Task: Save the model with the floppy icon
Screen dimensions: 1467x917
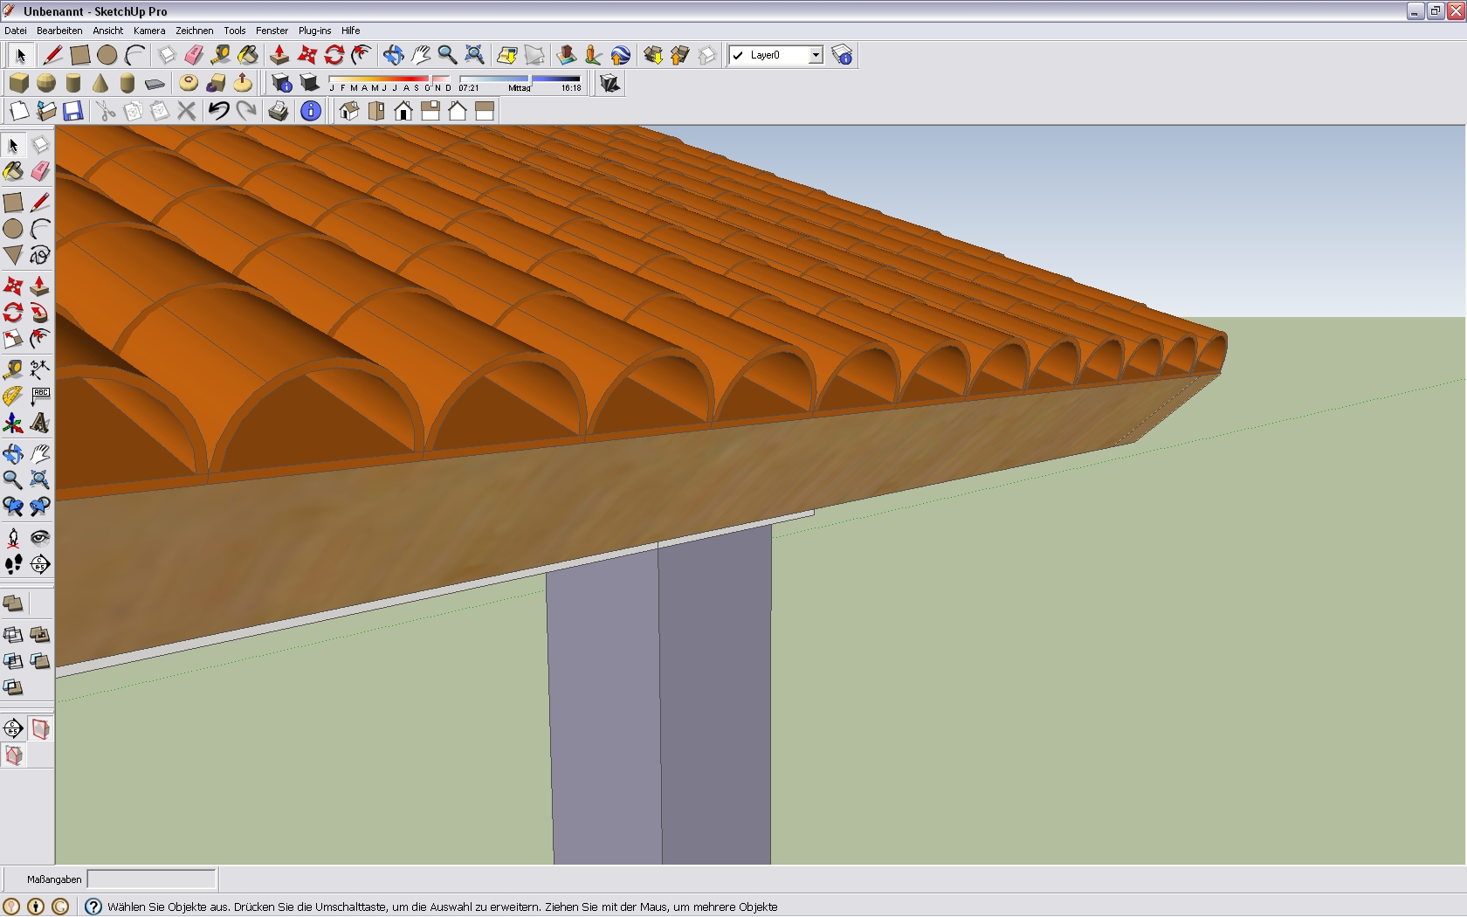Action: click(x=73, y=111)
